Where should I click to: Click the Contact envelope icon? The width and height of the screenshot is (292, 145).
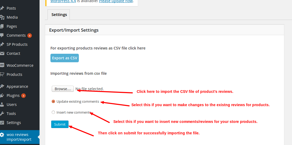2,53
